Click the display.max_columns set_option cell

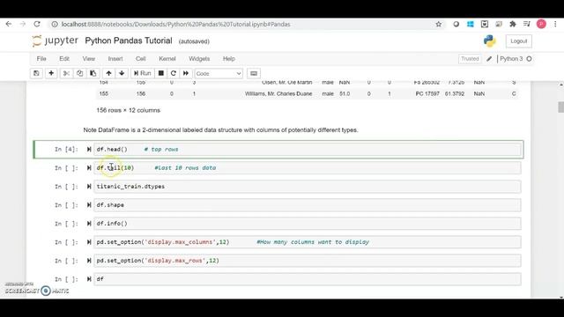coord(308,242)
